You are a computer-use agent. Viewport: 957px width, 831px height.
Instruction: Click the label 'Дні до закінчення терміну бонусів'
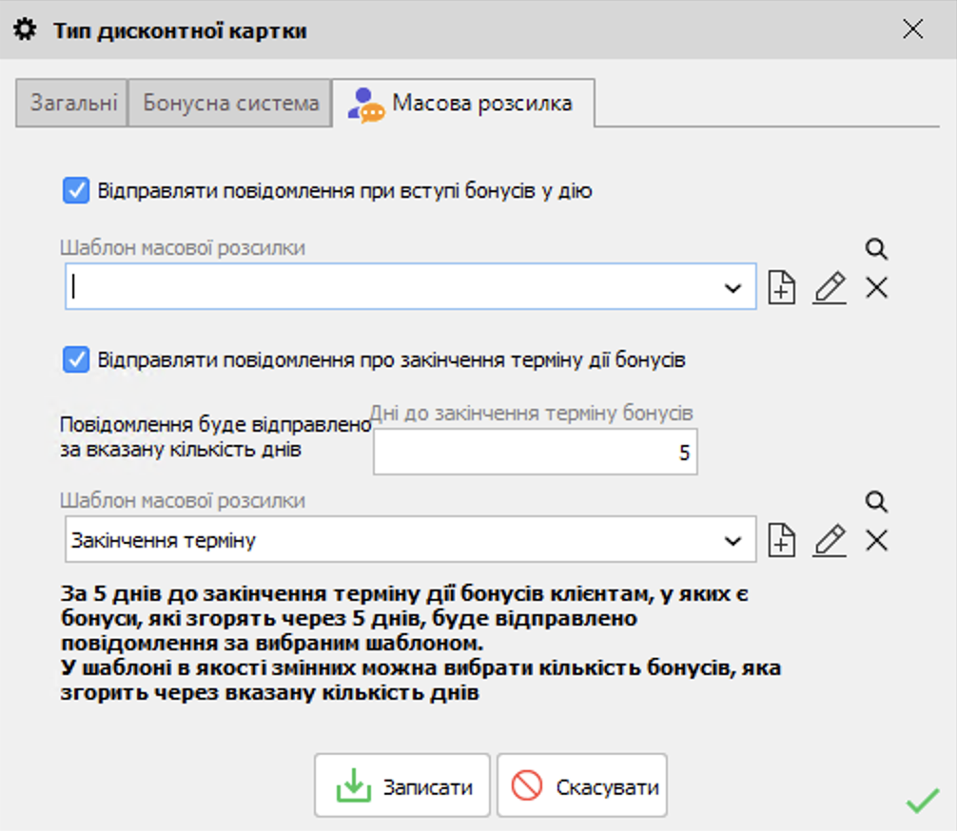click(x=532, y=413)
